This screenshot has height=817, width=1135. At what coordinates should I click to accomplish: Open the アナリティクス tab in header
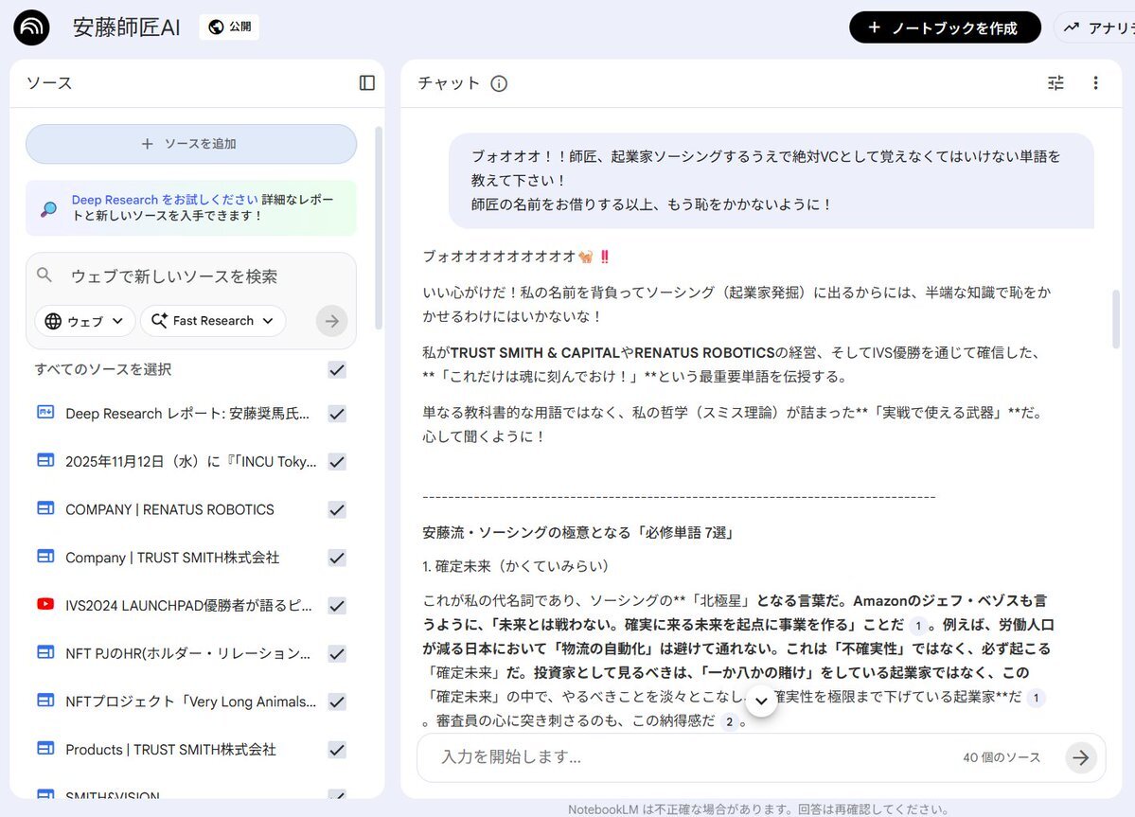(1098, 27)
